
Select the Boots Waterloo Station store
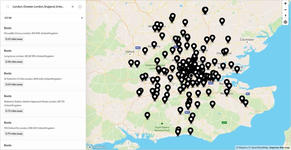pyautogui.click(x=43, y=104)
